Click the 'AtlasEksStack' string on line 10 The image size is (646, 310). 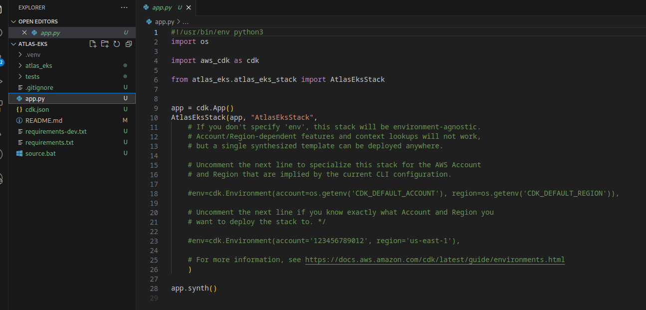tap(282, 118)
